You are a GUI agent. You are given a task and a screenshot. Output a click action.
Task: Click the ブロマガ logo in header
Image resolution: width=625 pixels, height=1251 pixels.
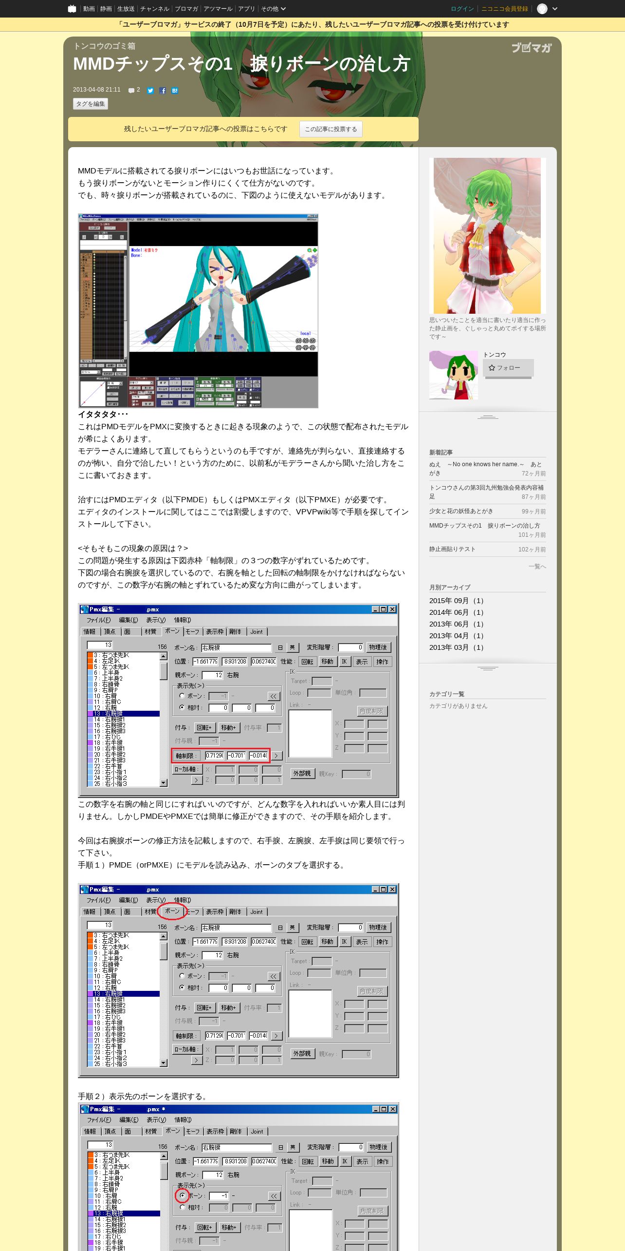coord(532,47)
